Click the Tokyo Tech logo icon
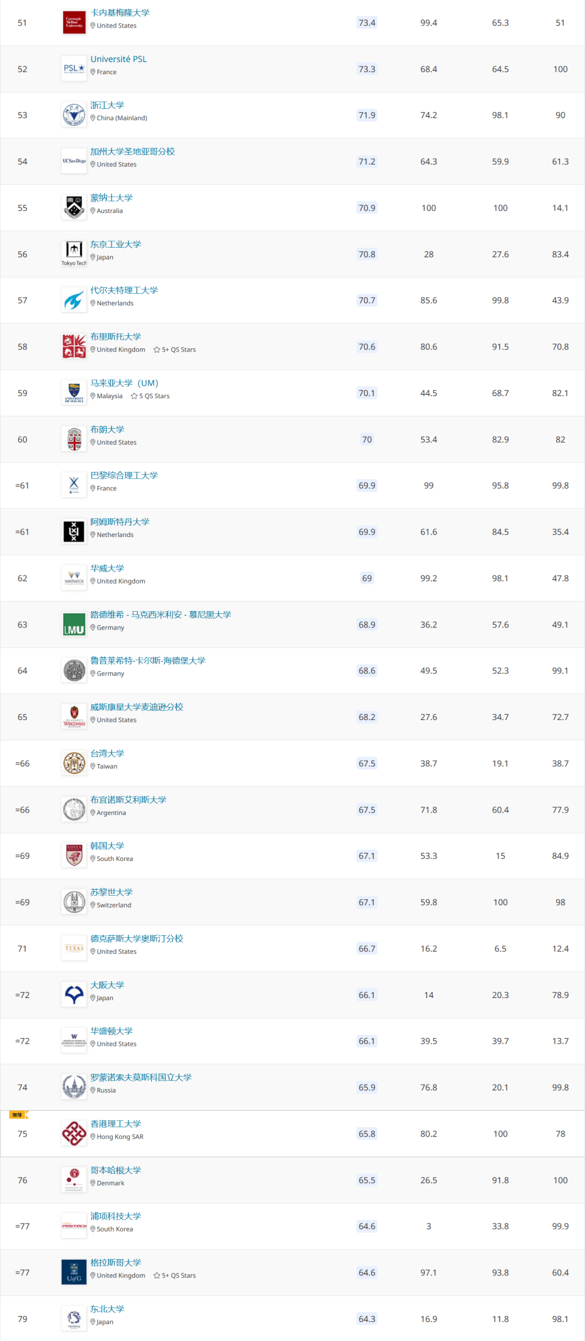585x1341 pixels. point(74,254)
